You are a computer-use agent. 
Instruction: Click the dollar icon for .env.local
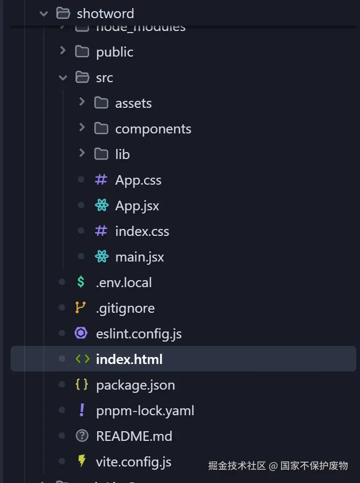pyautogui.click(x=81, y=282)
